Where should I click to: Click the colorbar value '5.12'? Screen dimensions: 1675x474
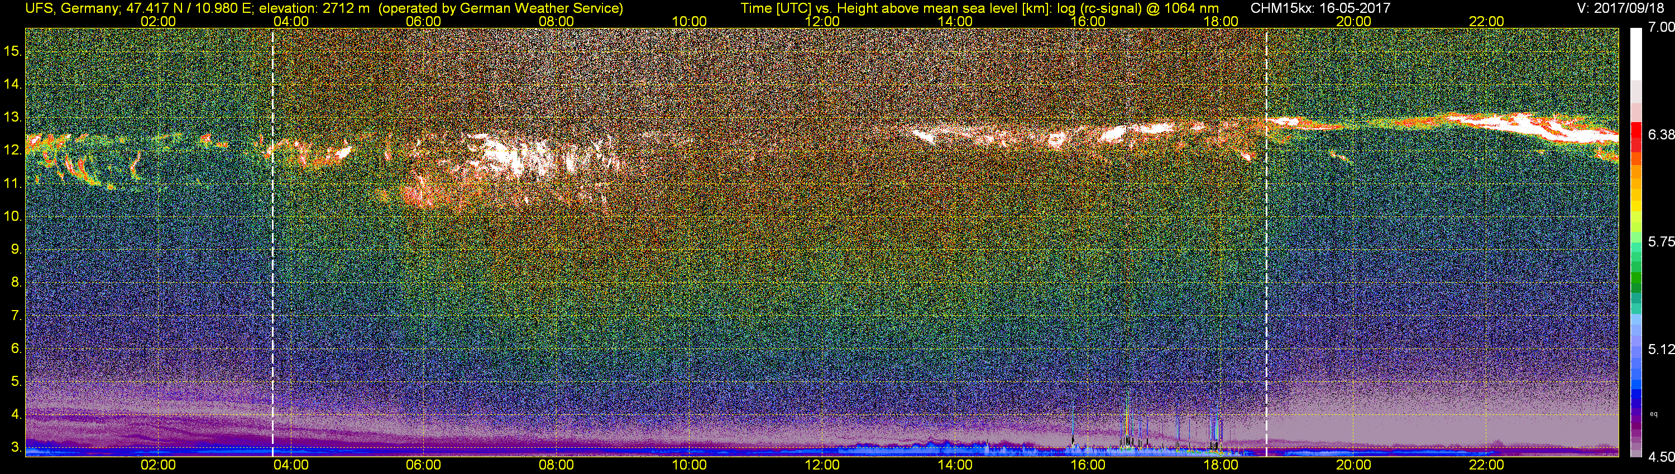tap(1660, 349)
